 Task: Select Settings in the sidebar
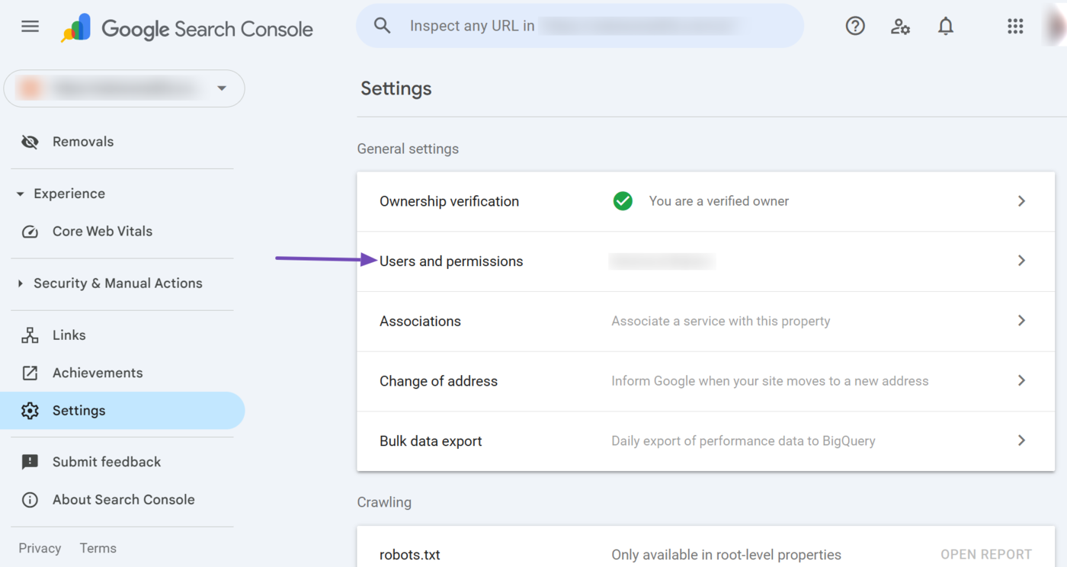(x=79, y=411)
